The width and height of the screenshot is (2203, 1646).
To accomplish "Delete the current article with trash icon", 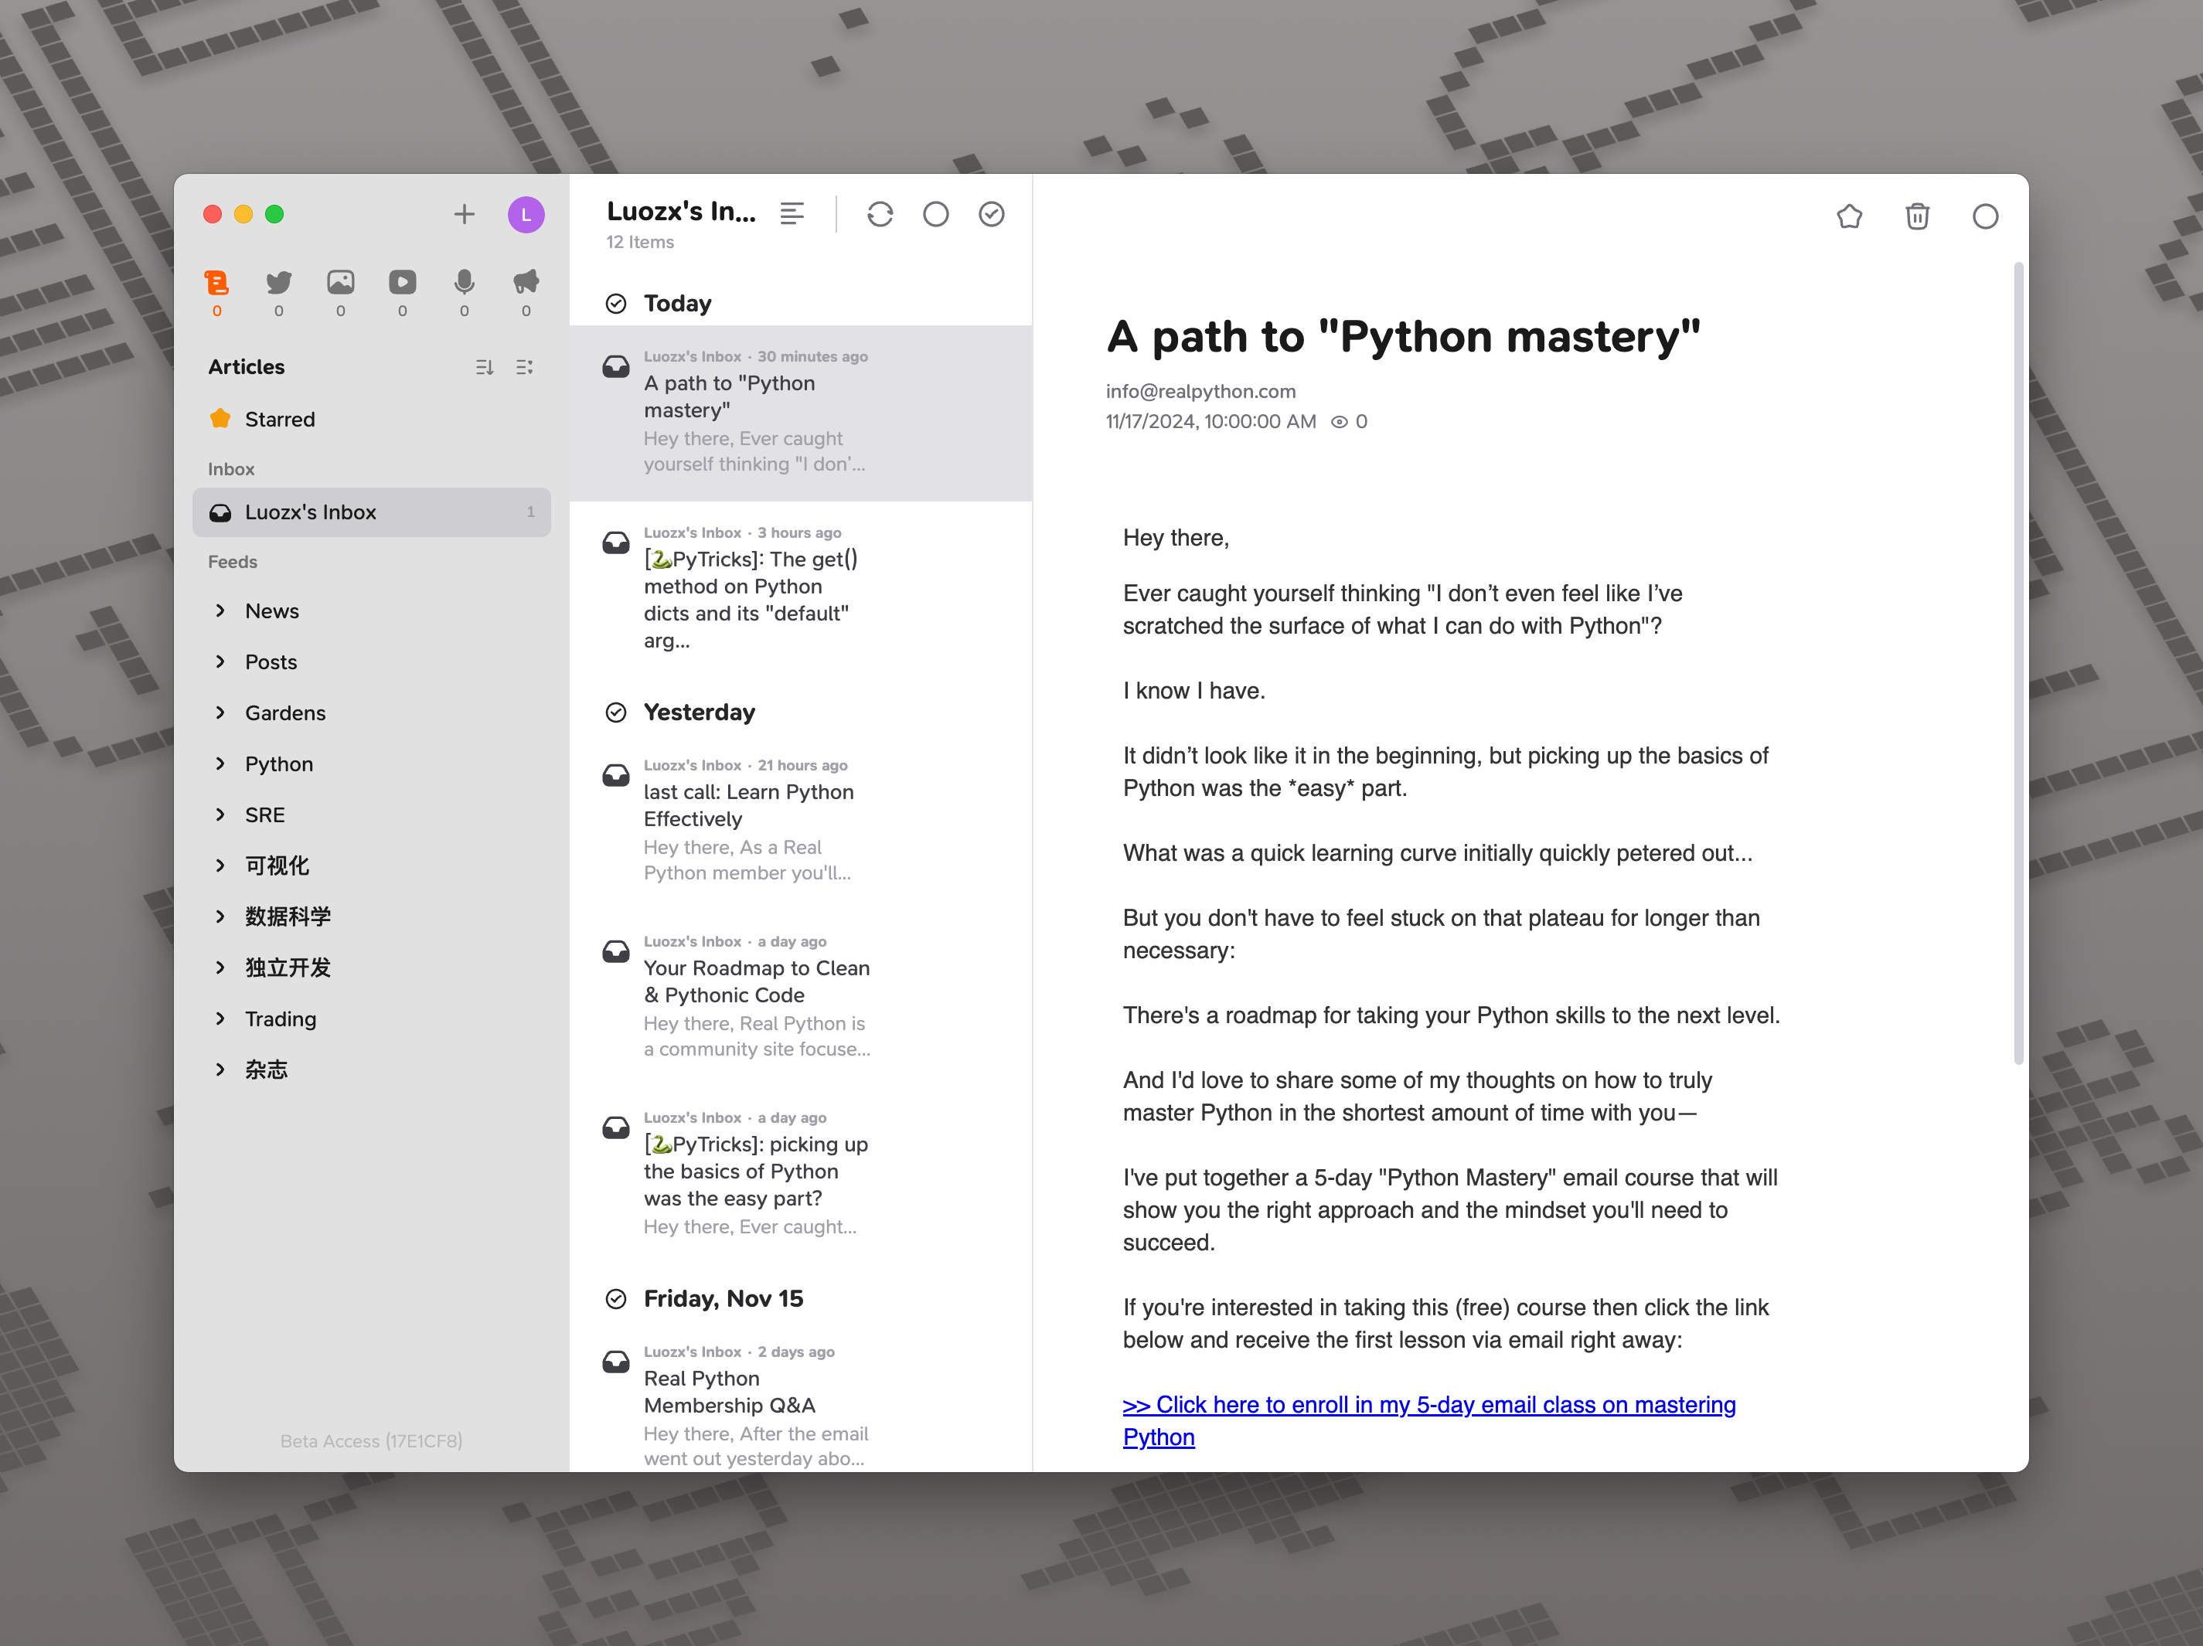I will point(1917,216).
